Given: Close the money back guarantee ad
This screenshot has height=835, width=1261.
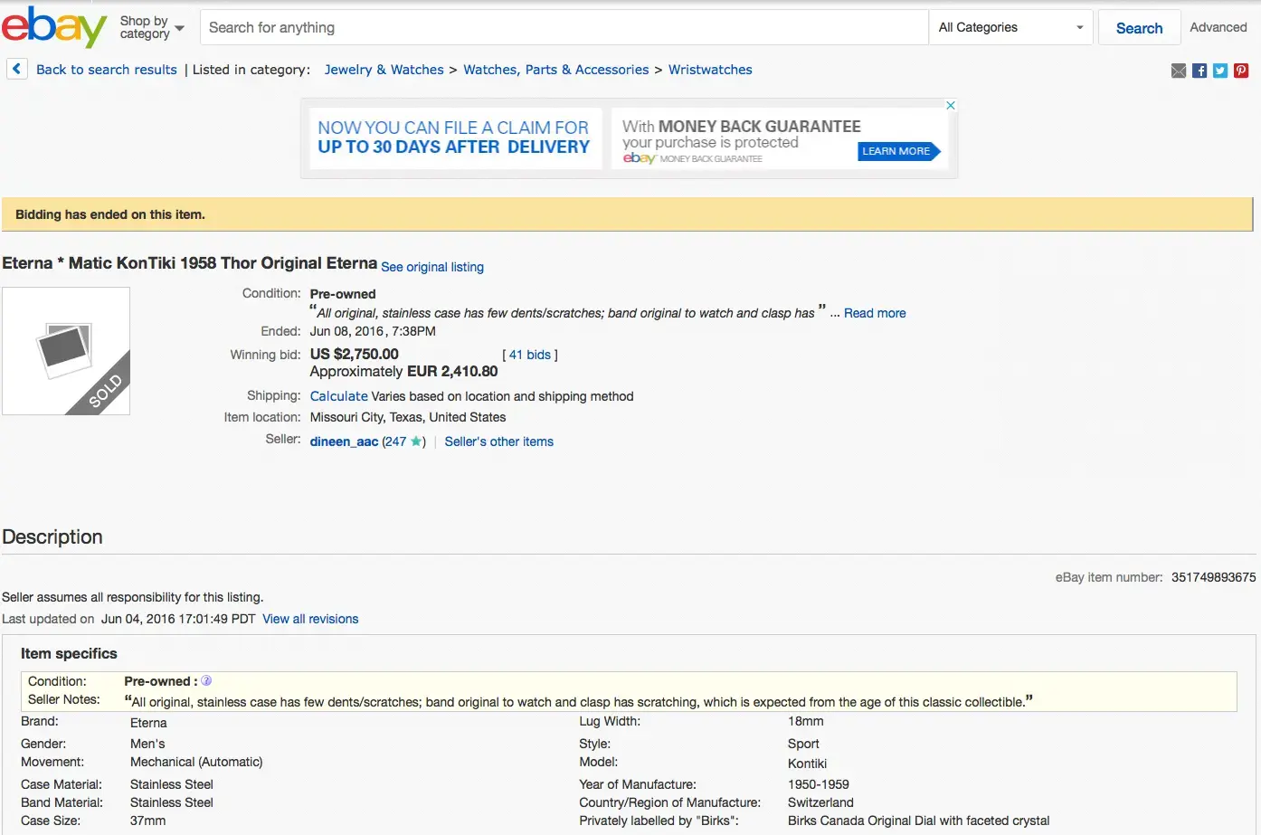Looking at the screenshot, I should coord(951,105).
